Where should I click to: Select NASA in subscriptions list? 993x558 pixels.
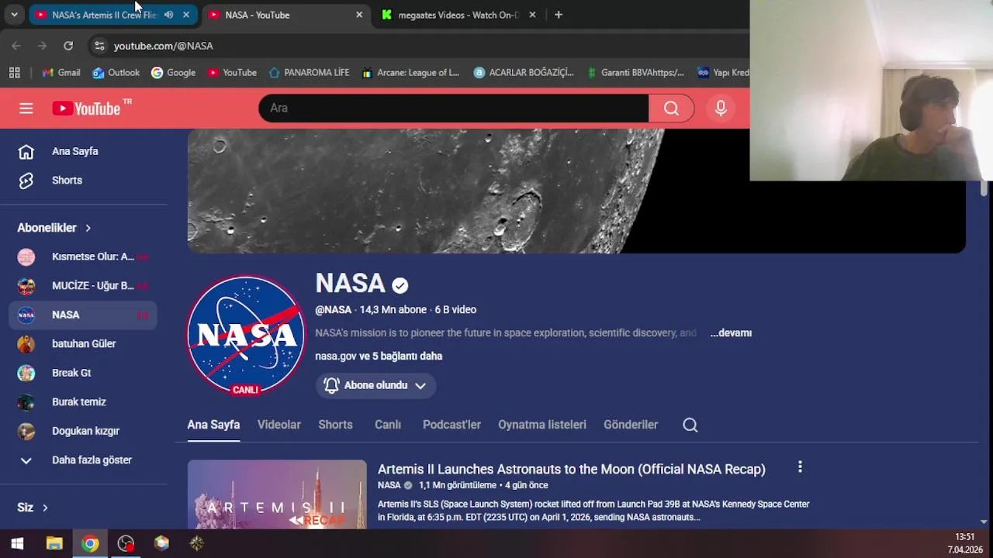pos(84,315)
